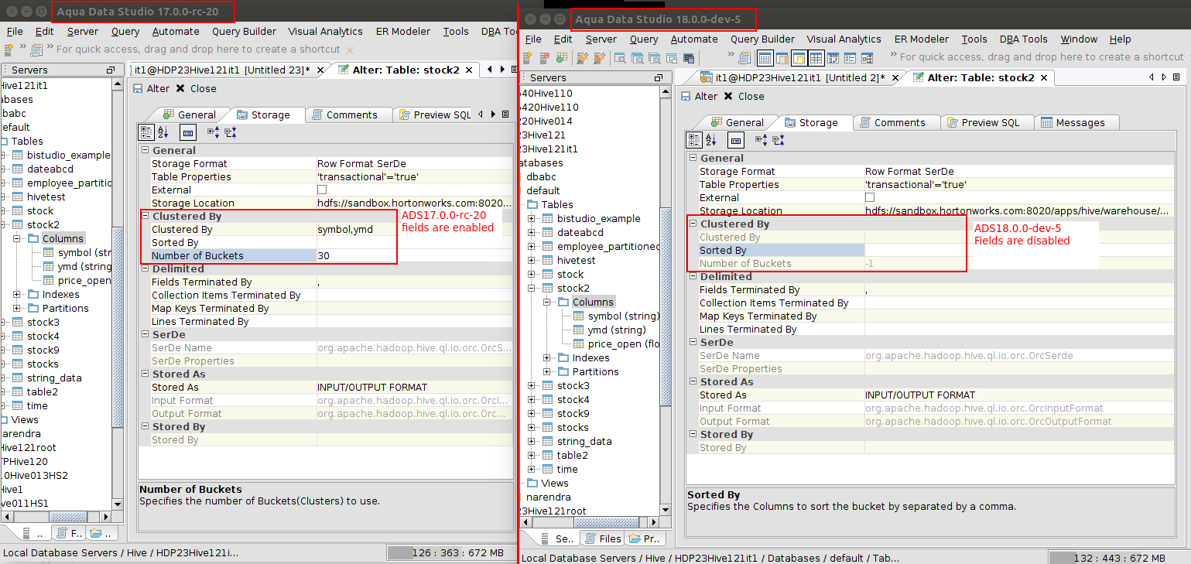Click Number of Buckets value 30 in ADS 17

414,255
